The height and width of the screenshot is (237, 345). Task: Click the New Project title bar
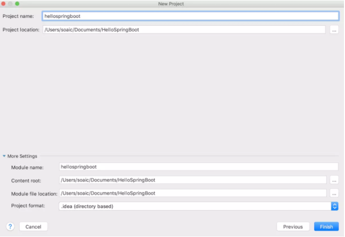pos(172,4)
